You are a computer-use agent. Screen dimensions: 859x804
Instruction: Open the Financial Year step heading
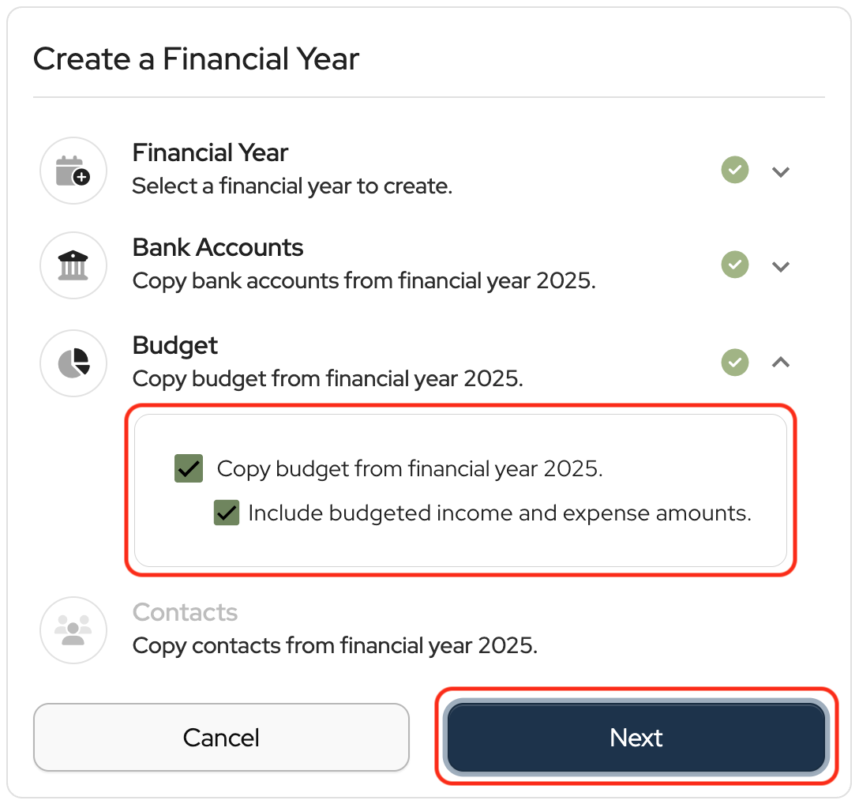coord(210,152)
